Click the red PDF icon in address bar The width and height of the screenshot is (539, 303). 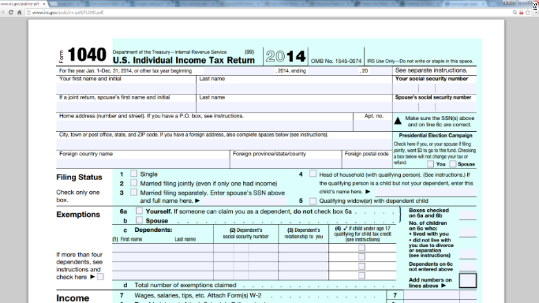coord(521,12)
